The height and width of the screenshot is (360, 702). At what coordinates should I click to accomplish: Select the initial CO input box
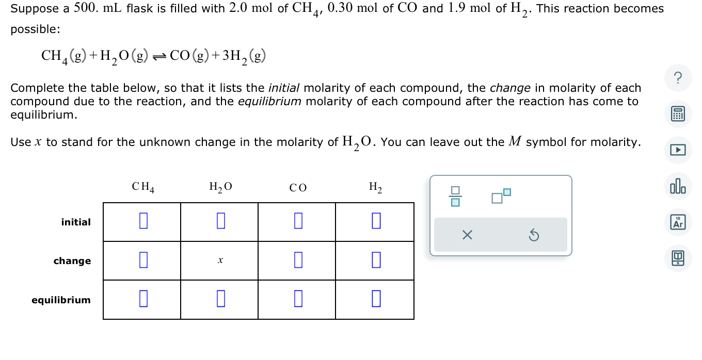tap(297, 221)
